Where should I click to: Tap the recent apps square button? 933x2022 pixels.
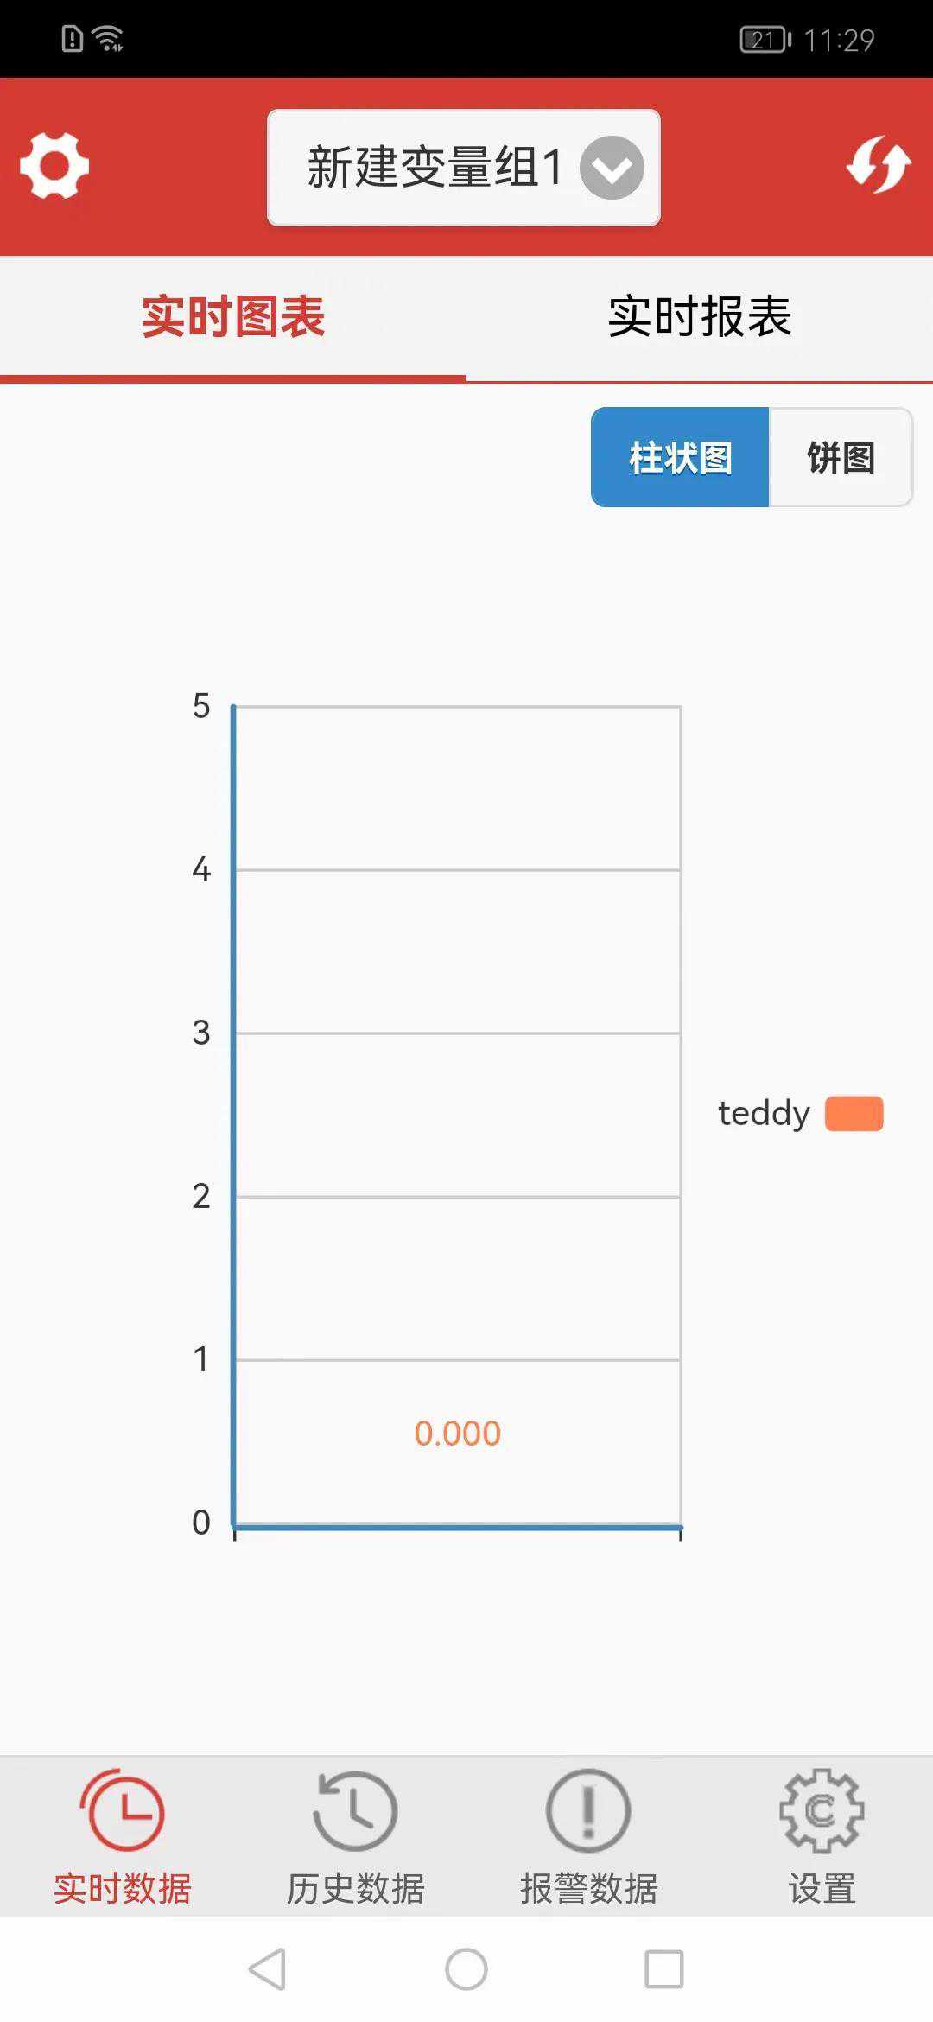(x=663, y=1969)
